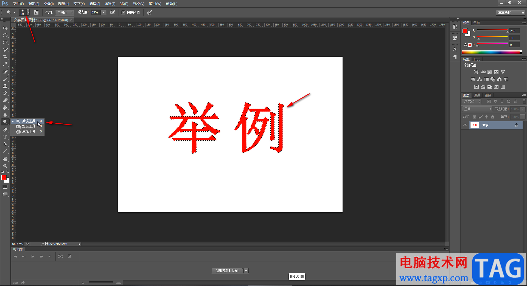Viewport: 527px width, 286px height.
Task: Toggle lock all
Action: pyautogui.click(x=493, y=117)
